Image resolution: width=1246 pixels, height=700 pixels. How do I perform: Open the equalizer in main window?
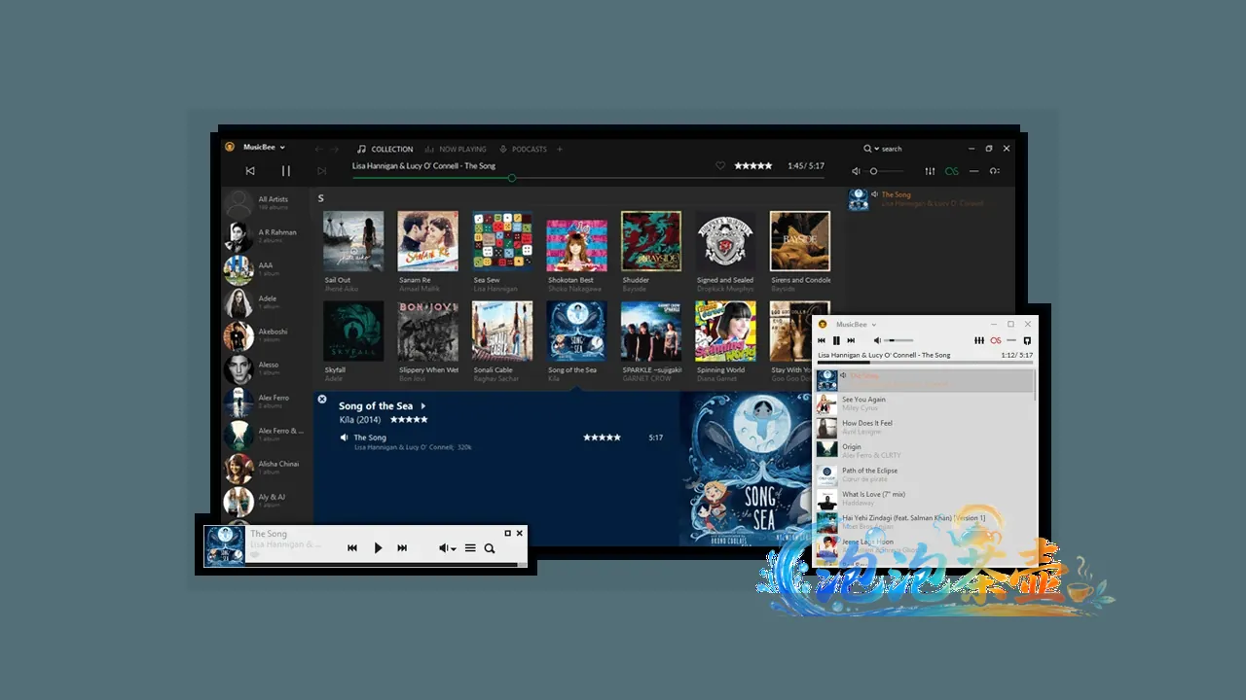click(930, 171)
